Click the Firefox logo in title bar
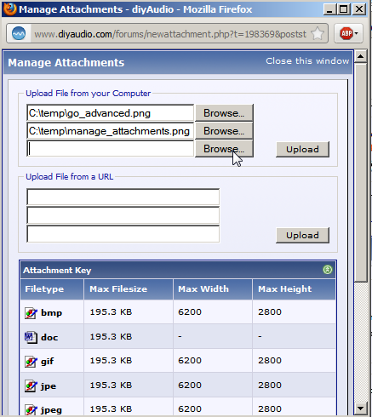This screenshot has height=417, width=372. point(9,9)
